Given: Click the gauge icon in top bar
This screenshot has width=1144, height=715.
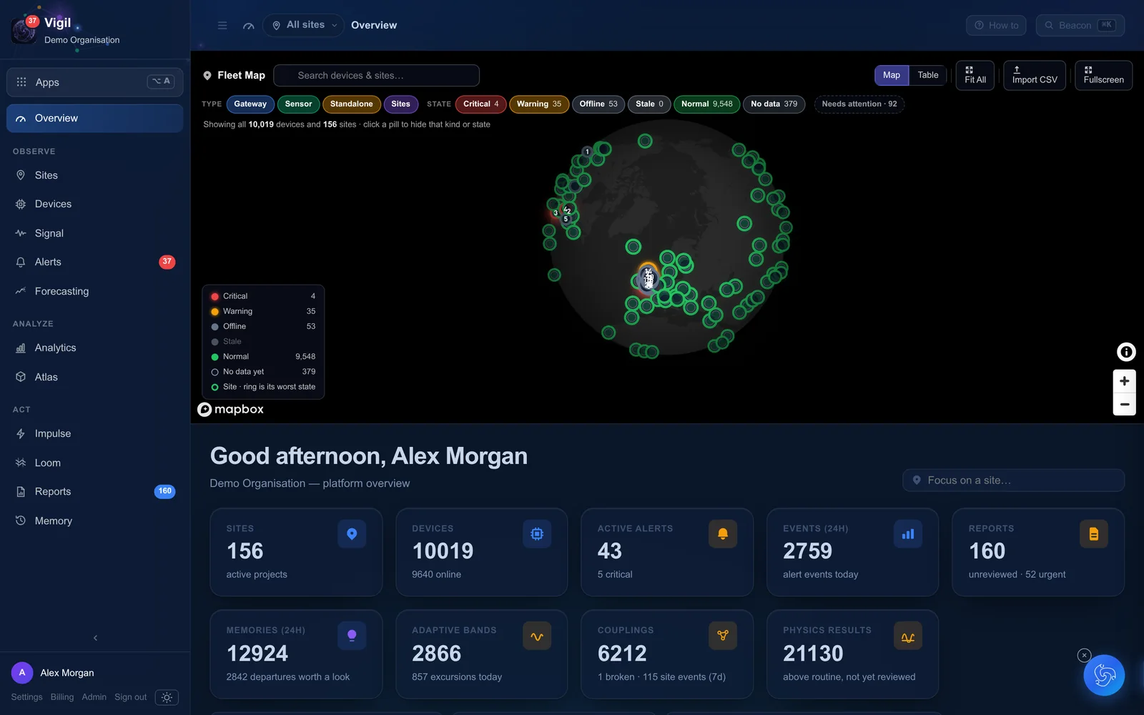Looking at the screenshot, I should 248,25.
